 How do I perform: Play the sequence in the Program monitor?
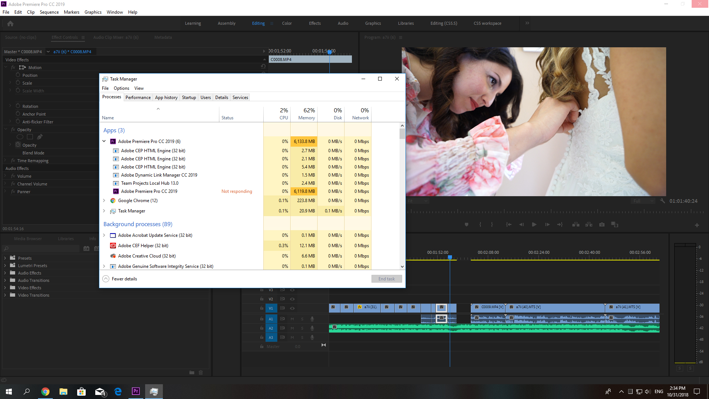click(534, 225)
